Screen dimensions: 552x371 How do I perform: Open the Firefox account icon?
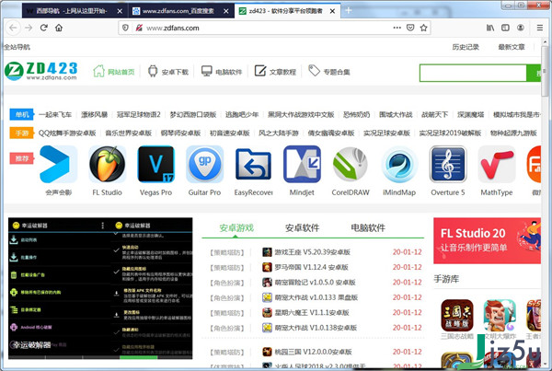[521, 28]
